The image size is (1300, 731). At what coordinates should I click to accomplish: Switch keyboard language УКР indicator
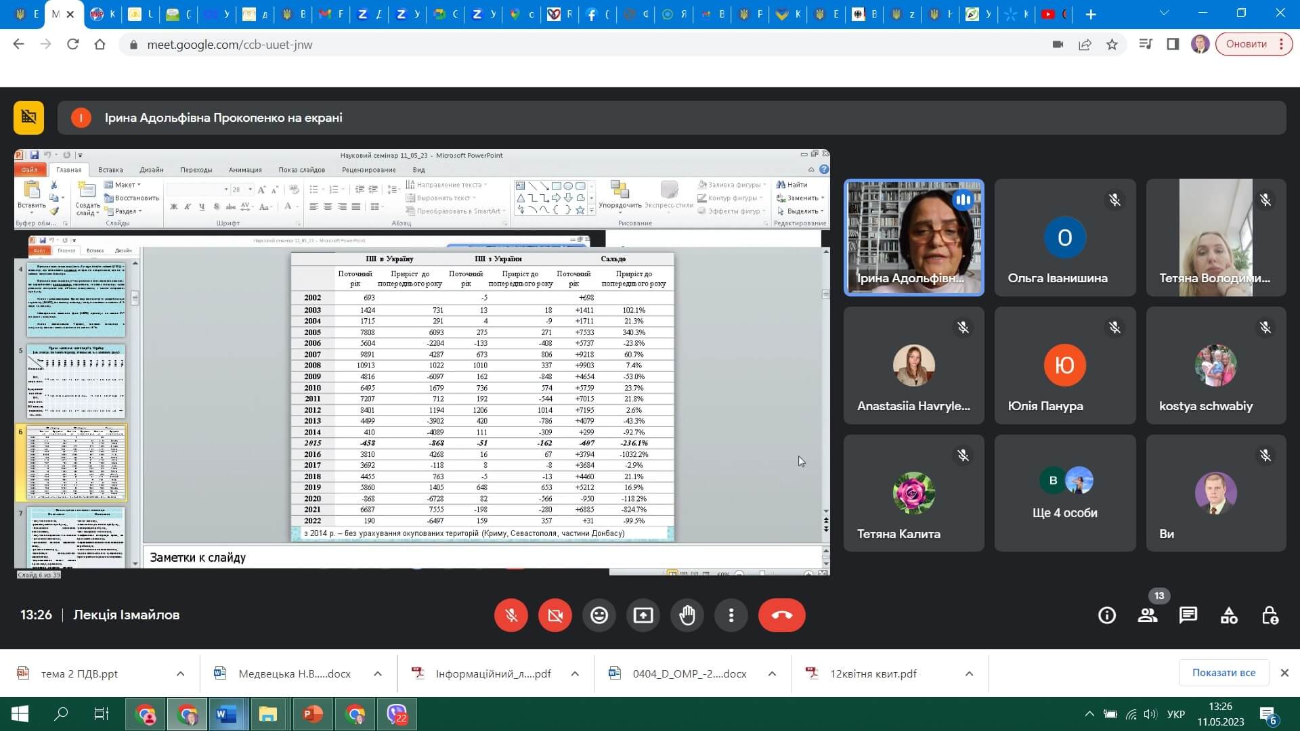(1176, 714)
